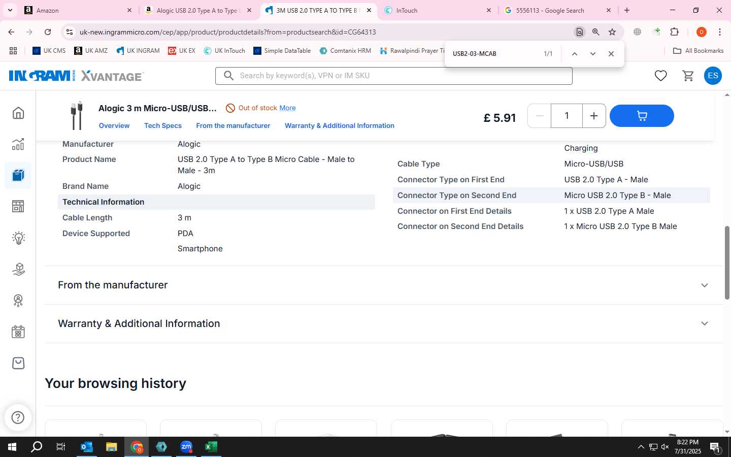Screen dimensions: 731x457
Task: Open Chrome three-dot menu
Action: tap(720, 32)
